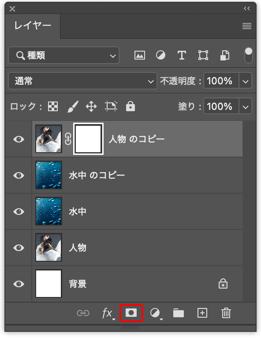Filter for type layers T icon
Screen dimensions: 261x338
182,56
